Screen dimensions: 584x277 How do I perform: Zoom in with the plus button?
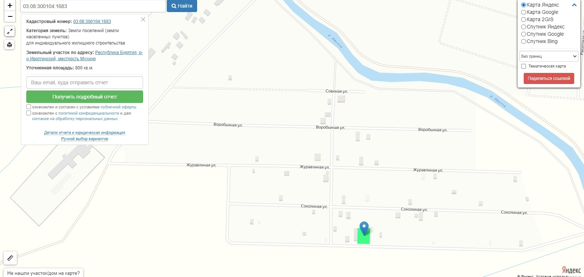tap(10, 5)
